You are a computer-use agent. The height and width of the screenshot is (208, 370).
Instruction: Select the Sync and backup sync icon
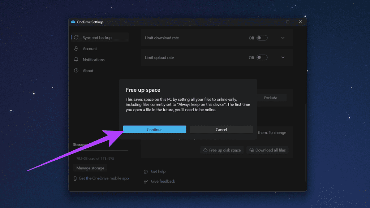(76, 37)
